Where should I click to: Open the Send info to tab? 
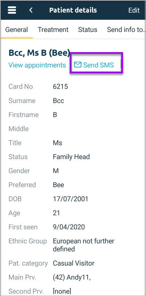pos(126,30)
